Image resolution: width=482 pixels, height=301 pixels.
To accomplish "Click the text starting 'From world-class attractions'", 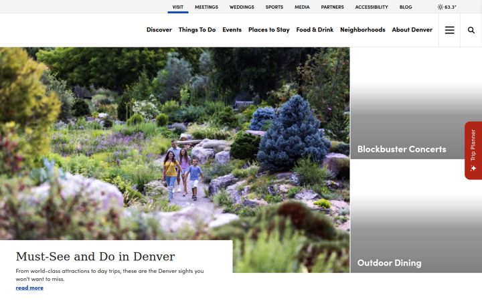I will pyautogui.click(x=110, y=275).
